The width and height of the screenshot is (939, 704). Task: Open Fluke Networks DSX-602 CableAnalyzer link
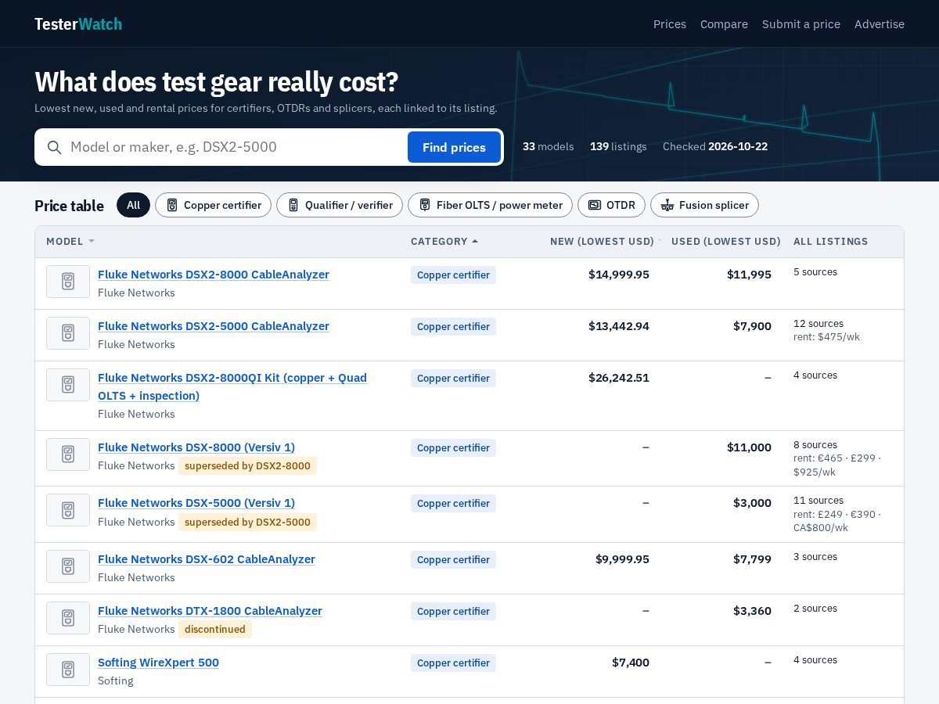click(207, 559)
